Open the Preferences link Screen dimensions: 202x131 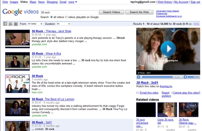pyautogui.click(x=162, y=14)
